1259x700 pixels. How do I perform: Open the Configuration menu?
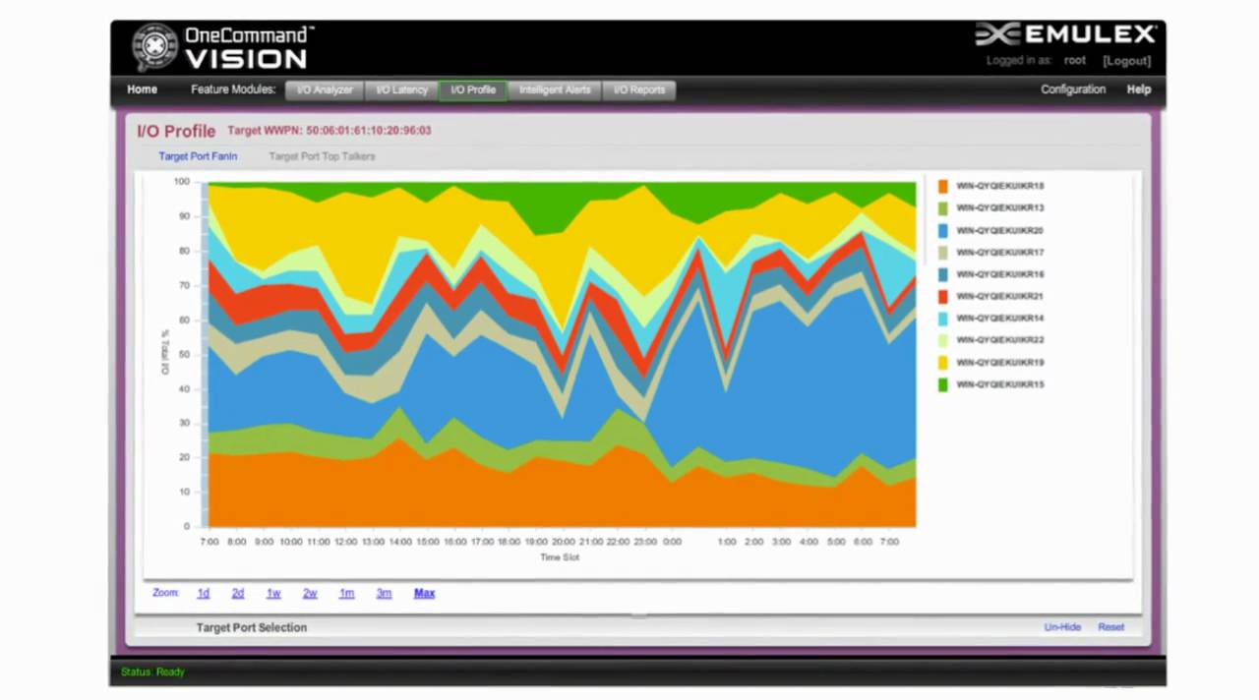[x=1073, y=89]
